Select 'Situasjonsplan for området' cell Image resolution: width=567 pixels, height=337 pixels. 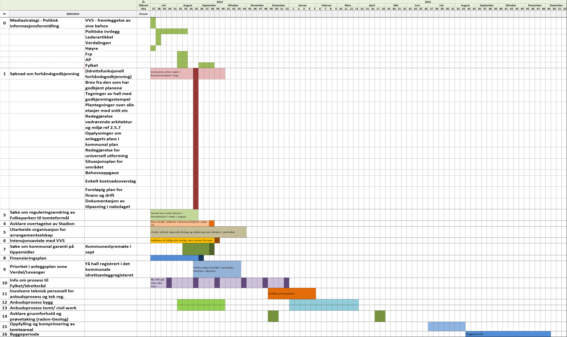pyautogui.click(x=111, y=164)
